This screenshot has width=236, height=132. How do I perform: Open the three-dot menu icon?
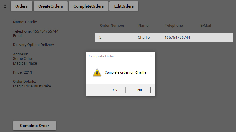point(5,6)
